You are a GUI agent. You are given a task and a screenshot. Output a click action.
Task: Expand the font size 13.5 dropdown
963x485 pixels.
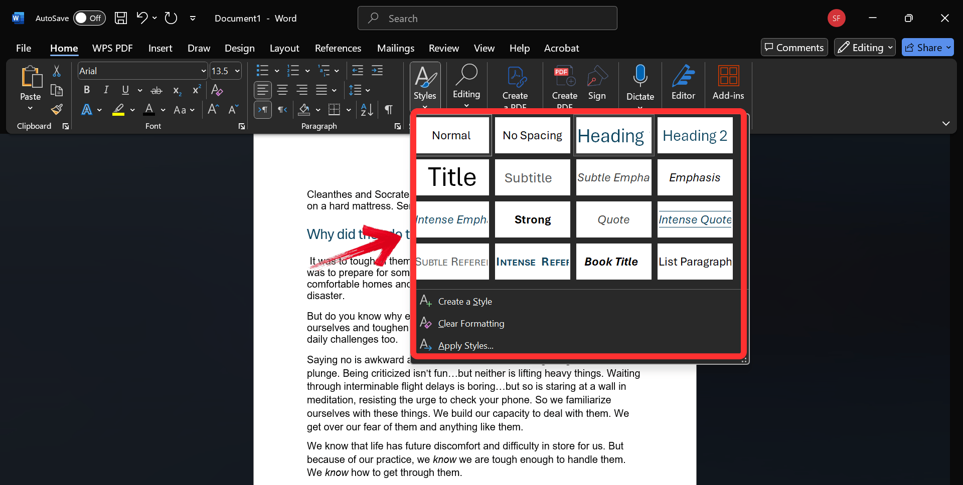[x=237, y=71]
